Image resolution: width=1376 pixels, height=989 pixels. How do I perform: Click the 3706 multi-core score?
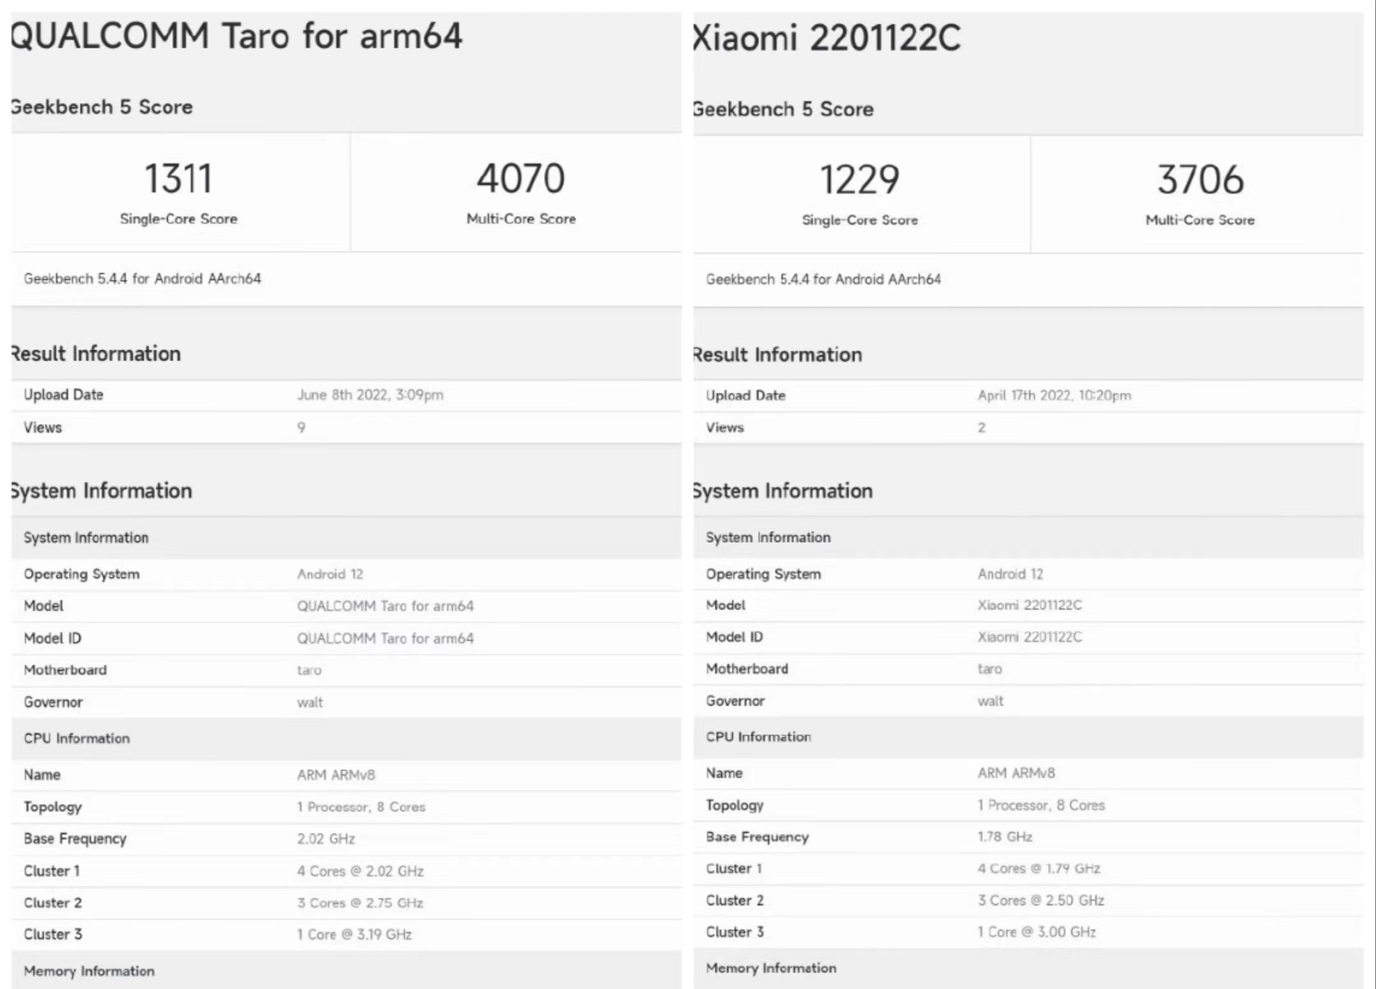tap(1200, 180)
